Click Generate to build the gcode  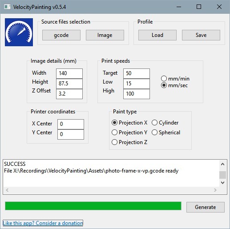[206, 207]
